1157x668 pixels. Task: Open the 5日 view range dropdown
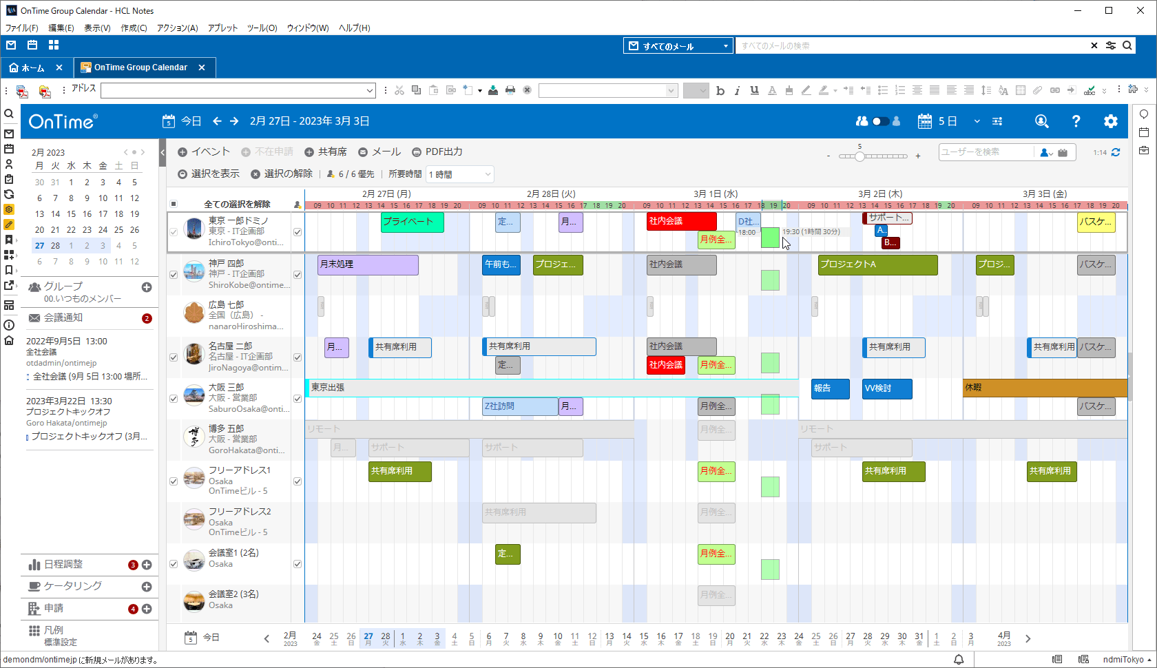(977, 121)
